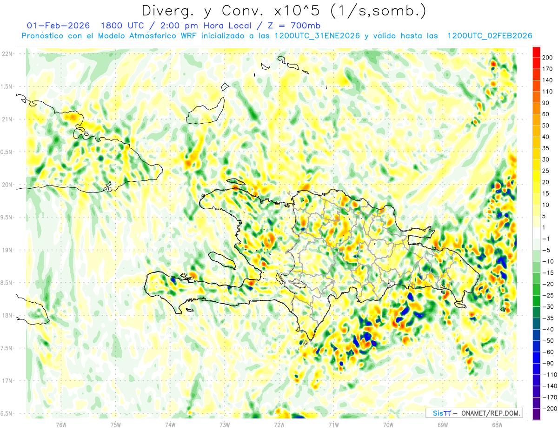Click the white swatch between 1 and -1
Image resolution: width=558 pixels, height=431 pixels.
[x=536, y=233]
